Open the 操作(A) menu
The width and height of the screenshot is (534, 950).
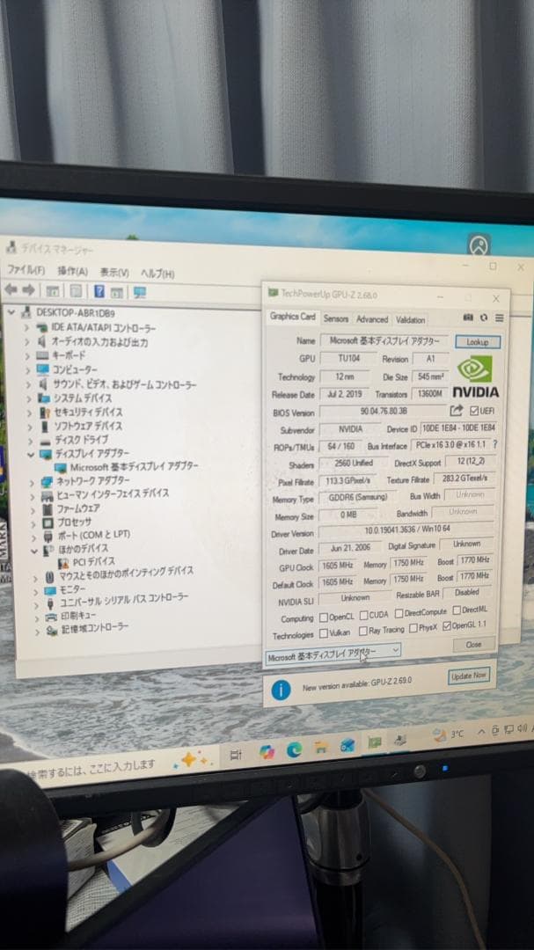pos(72,271)
